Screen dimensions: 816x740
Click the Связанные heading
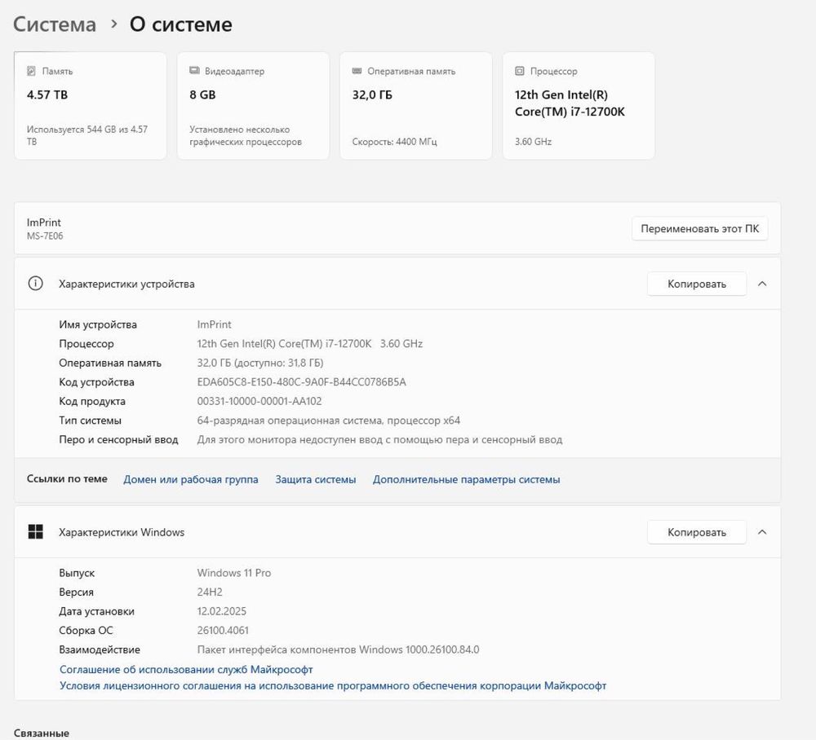(41, 733)
